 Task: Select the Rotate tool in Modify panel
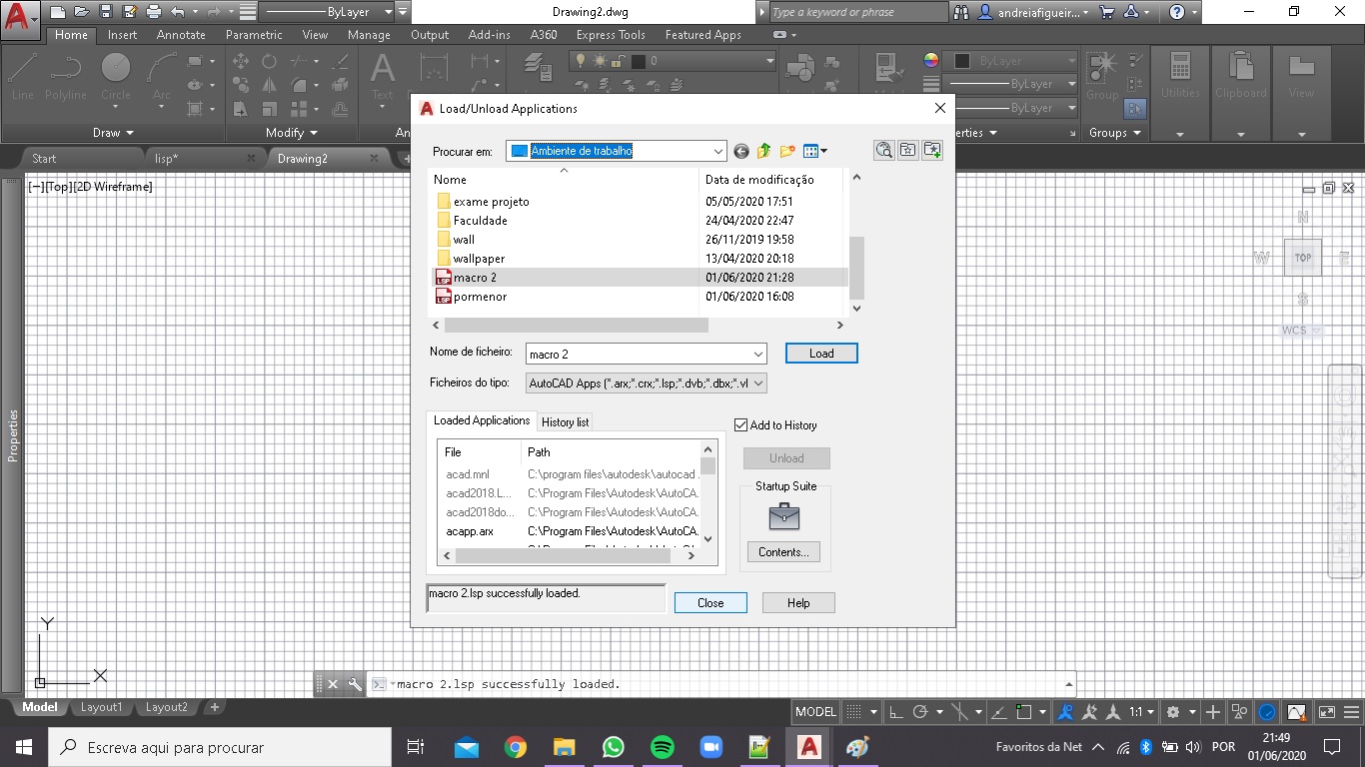[269, 61]
